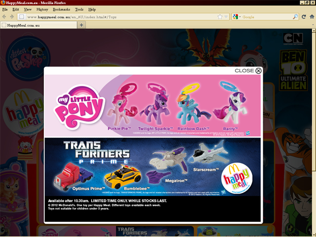The height and width of the screenshot is (237, 316).
Task: Click the Littlest Pet Shop badge
Action: [28, 58]
